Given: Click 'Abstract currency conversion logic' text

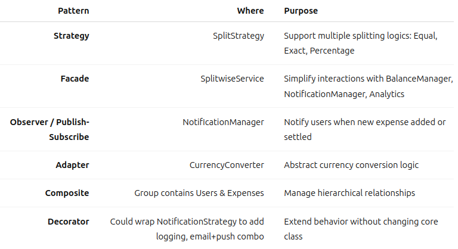Looking at the screenshot, I should (351, 165).
